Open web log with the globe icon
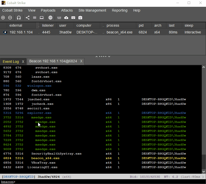Screen dimensions: 206x184 50,18
